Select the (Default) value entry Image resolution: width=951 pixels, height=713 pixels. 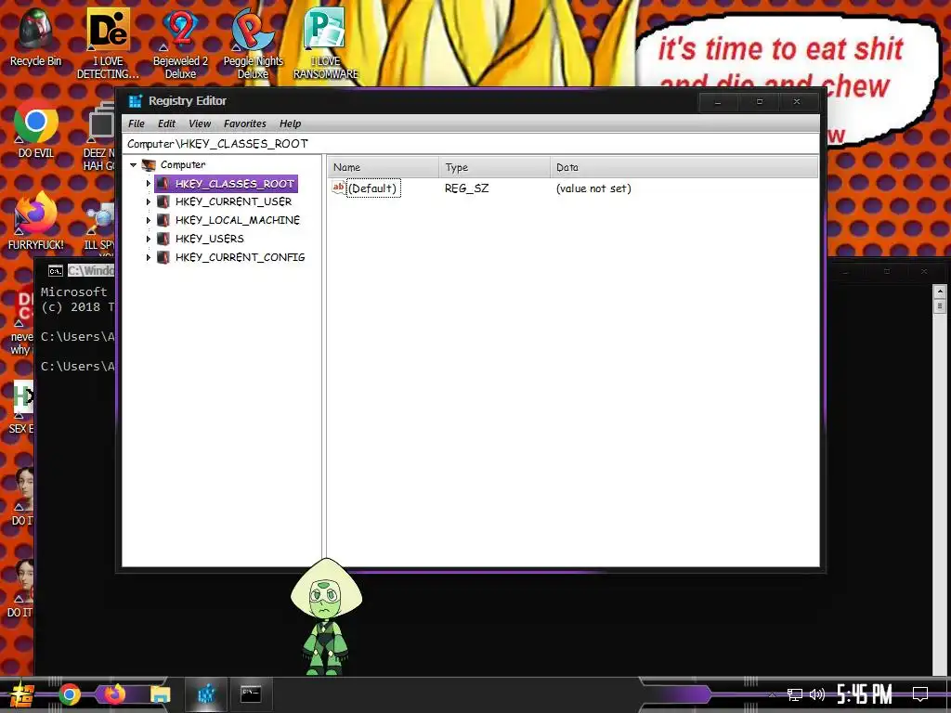click(x=373, y=188)
